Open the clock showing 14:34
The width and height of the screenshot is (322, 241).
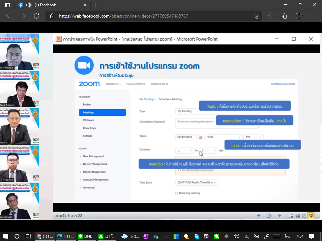point(299,236)
